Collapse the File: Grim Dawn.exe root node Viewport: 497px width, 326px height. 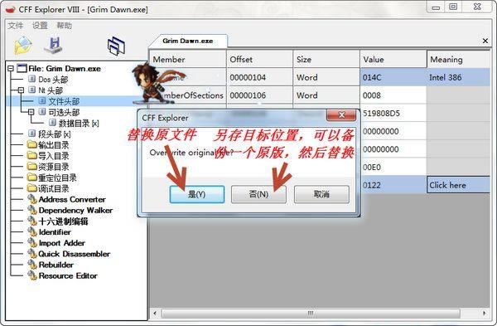click(11, 68)
